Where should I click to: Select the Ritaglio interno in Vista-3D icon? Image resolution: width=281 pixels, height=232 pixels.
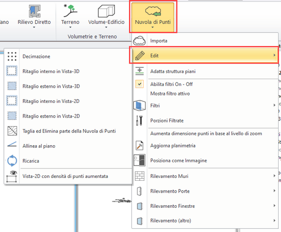click(x=12, y=71)
